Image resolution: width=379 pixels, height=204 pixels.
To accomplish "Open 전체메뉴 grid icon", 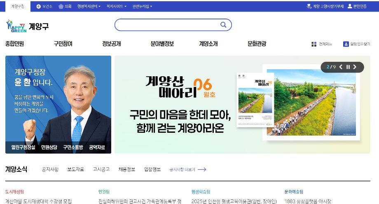I will point(314,44).
